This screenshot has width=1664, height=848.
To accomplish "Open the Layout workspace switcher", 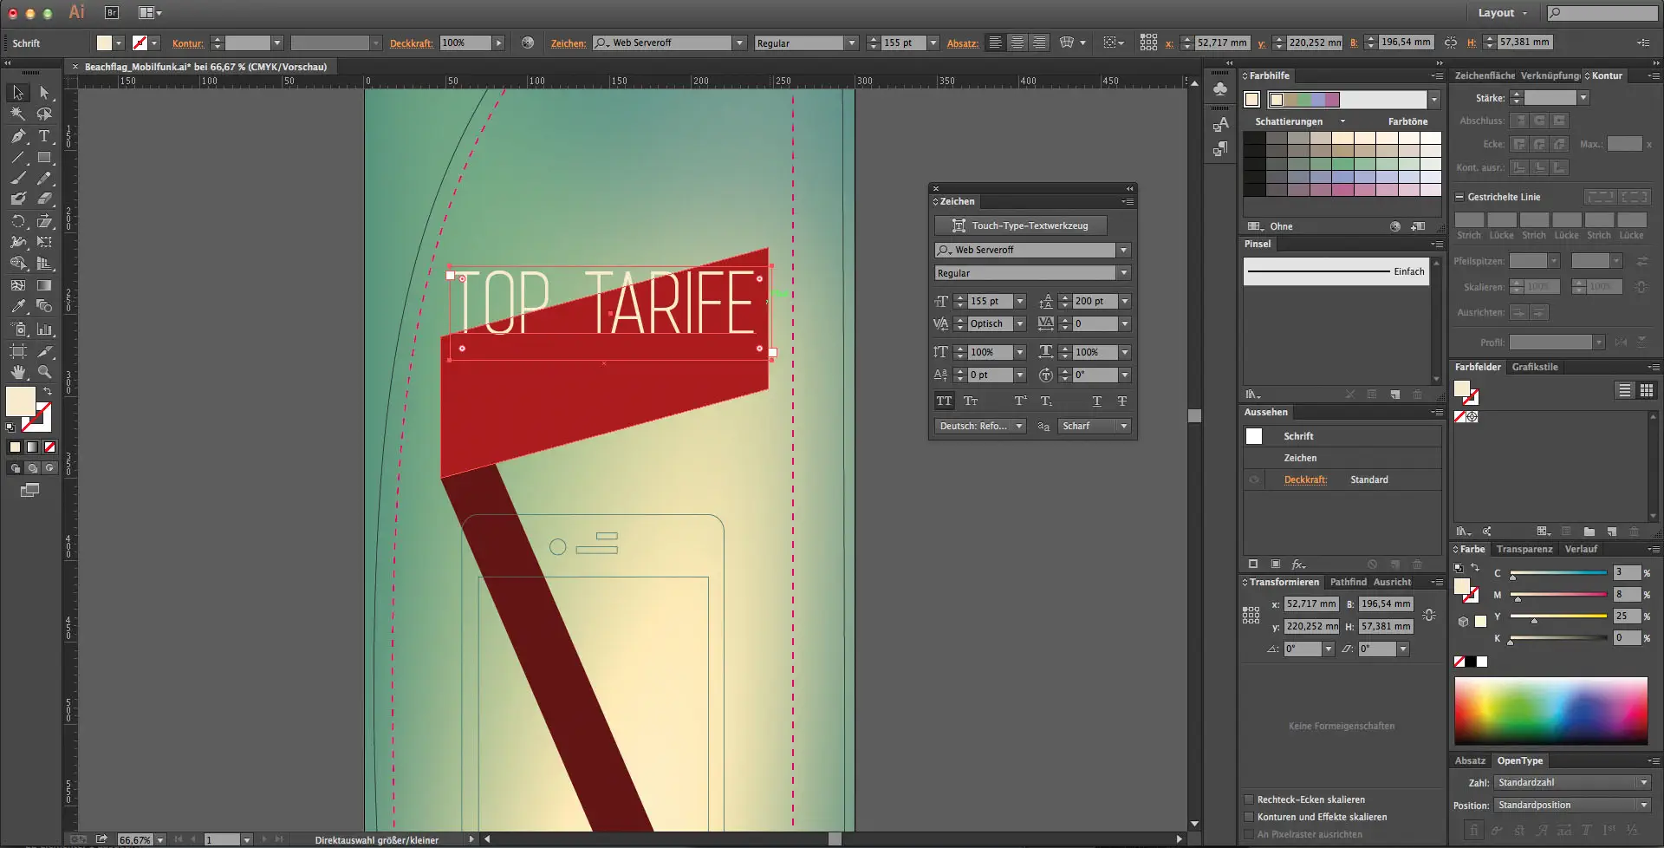I will 1502,13.
